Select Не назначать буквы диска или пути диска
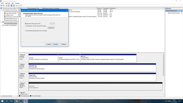Image resolution: width=183 pixels, height=103 pixels. (x=25, y=31)
